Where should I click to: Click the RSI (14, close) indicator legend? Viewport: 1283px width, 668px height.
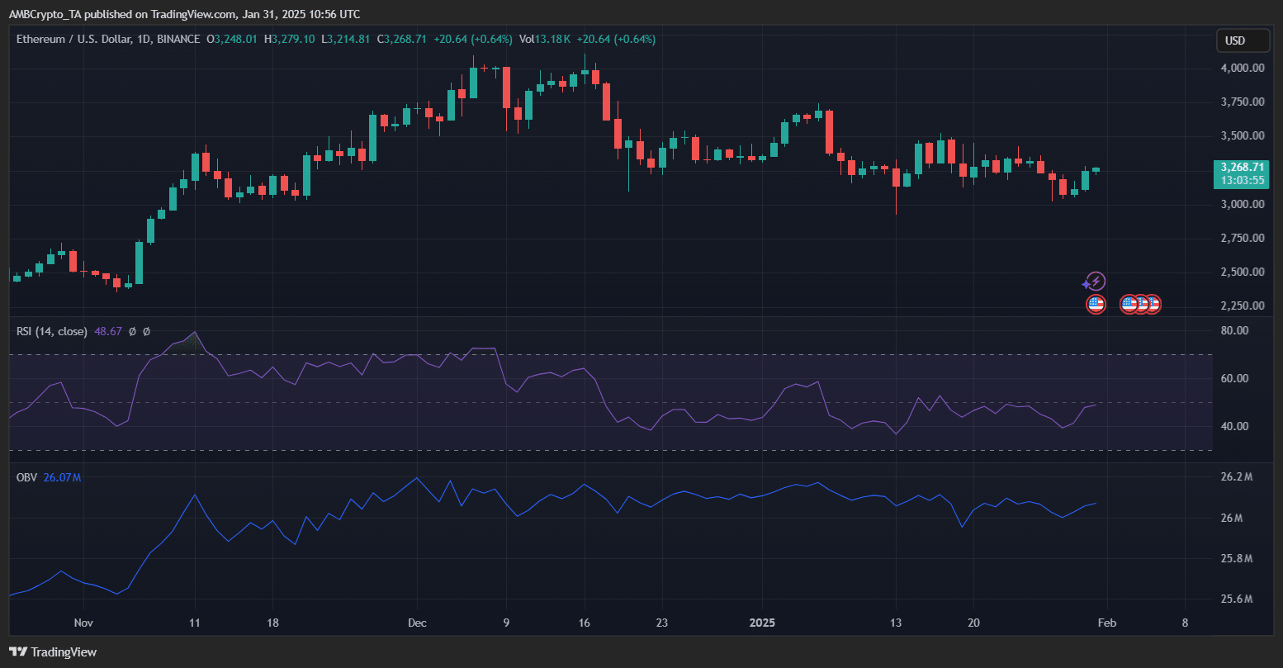(x=52, y=331)
